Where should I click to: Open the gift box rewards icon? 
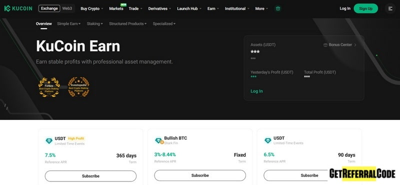pyautogui.click(x=278, y=8)
